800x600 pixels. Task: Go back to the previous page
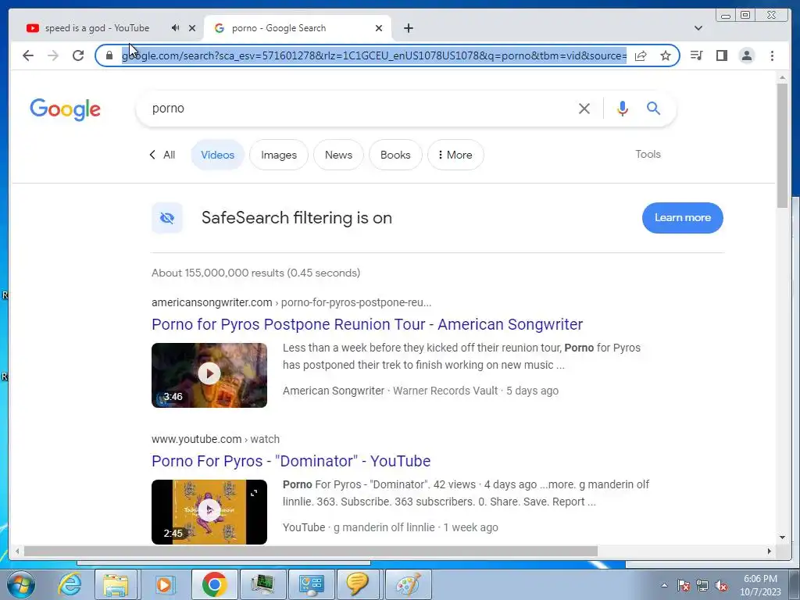28,55
